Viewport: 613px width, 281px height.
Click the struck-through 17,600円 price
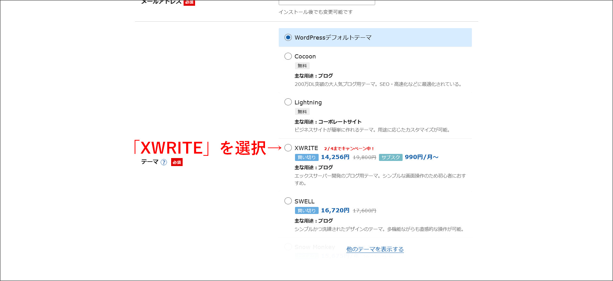click(364, 211)
